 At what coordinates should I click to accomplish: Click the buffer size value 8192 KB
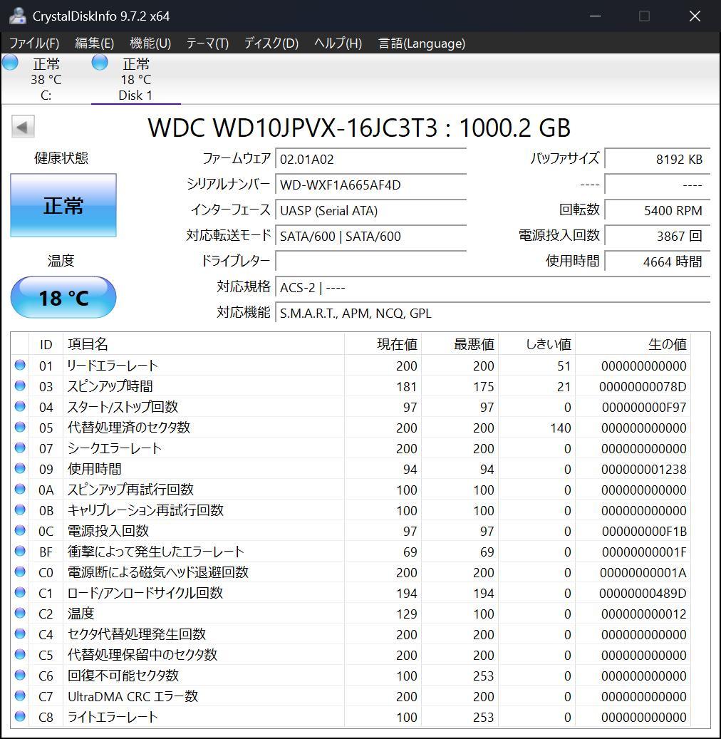coord(658,159)
